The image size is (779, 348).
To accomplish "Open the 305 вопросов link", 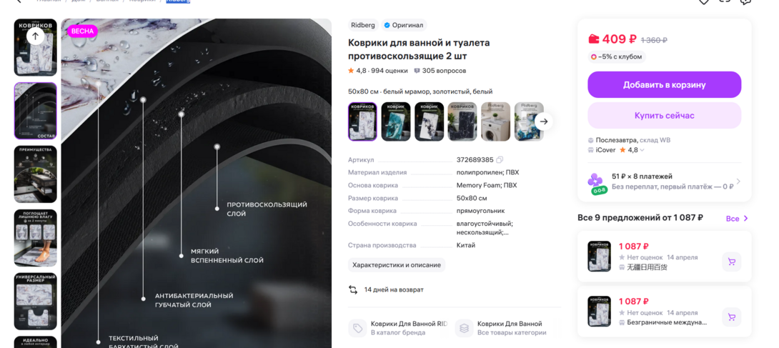I will point(440,71).
